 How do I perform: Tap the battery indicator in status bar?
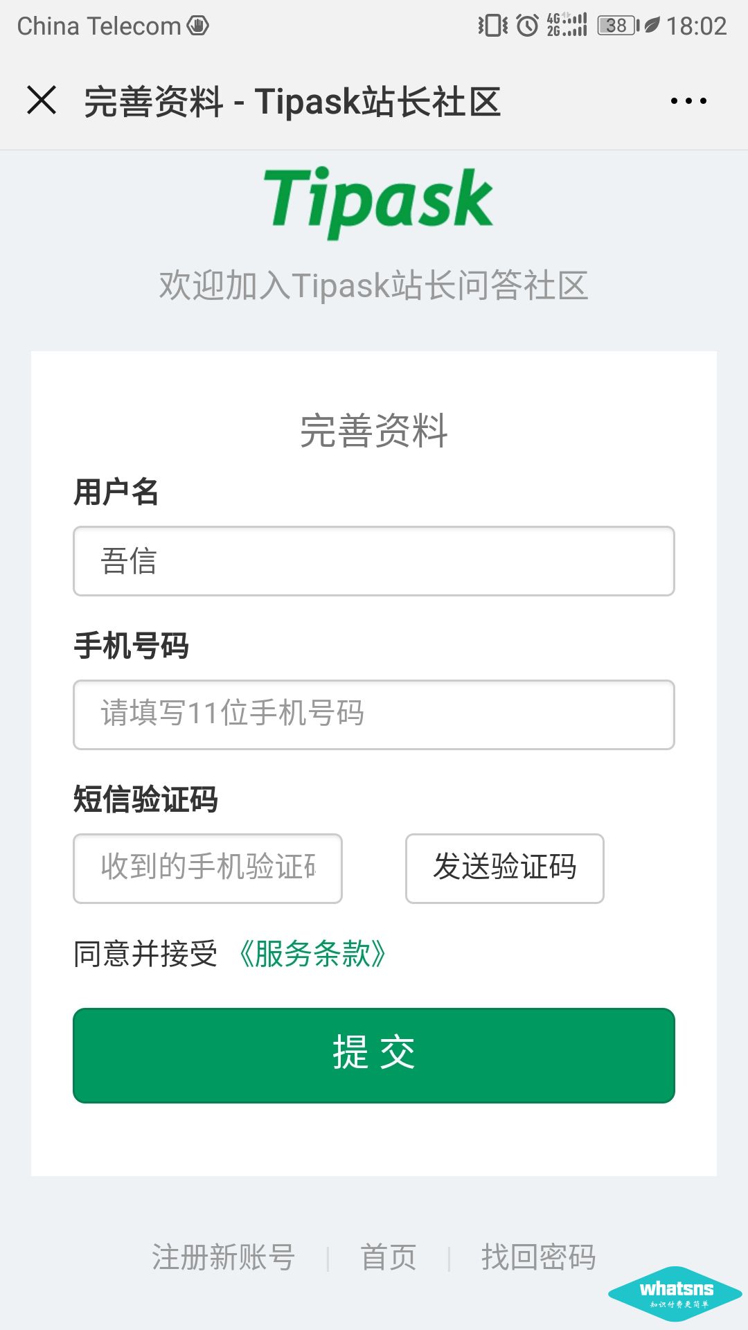618,26
